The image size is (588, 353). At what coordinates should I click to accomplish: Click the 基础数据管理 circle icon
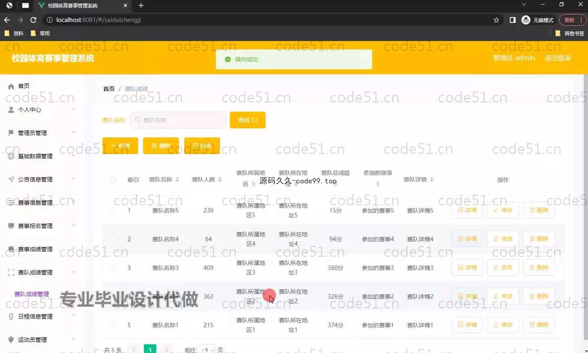[11, 156]
